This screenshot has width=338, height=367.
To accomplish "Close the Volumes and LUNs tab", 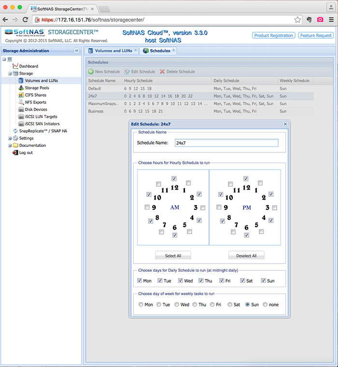I will click(136, 50).
